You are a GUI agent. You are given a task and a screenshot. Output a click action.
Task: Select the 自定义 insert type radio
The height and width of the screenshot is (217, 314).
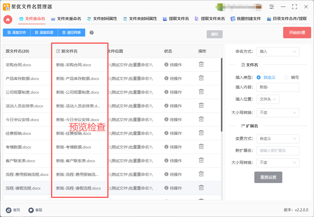[259, 77]
